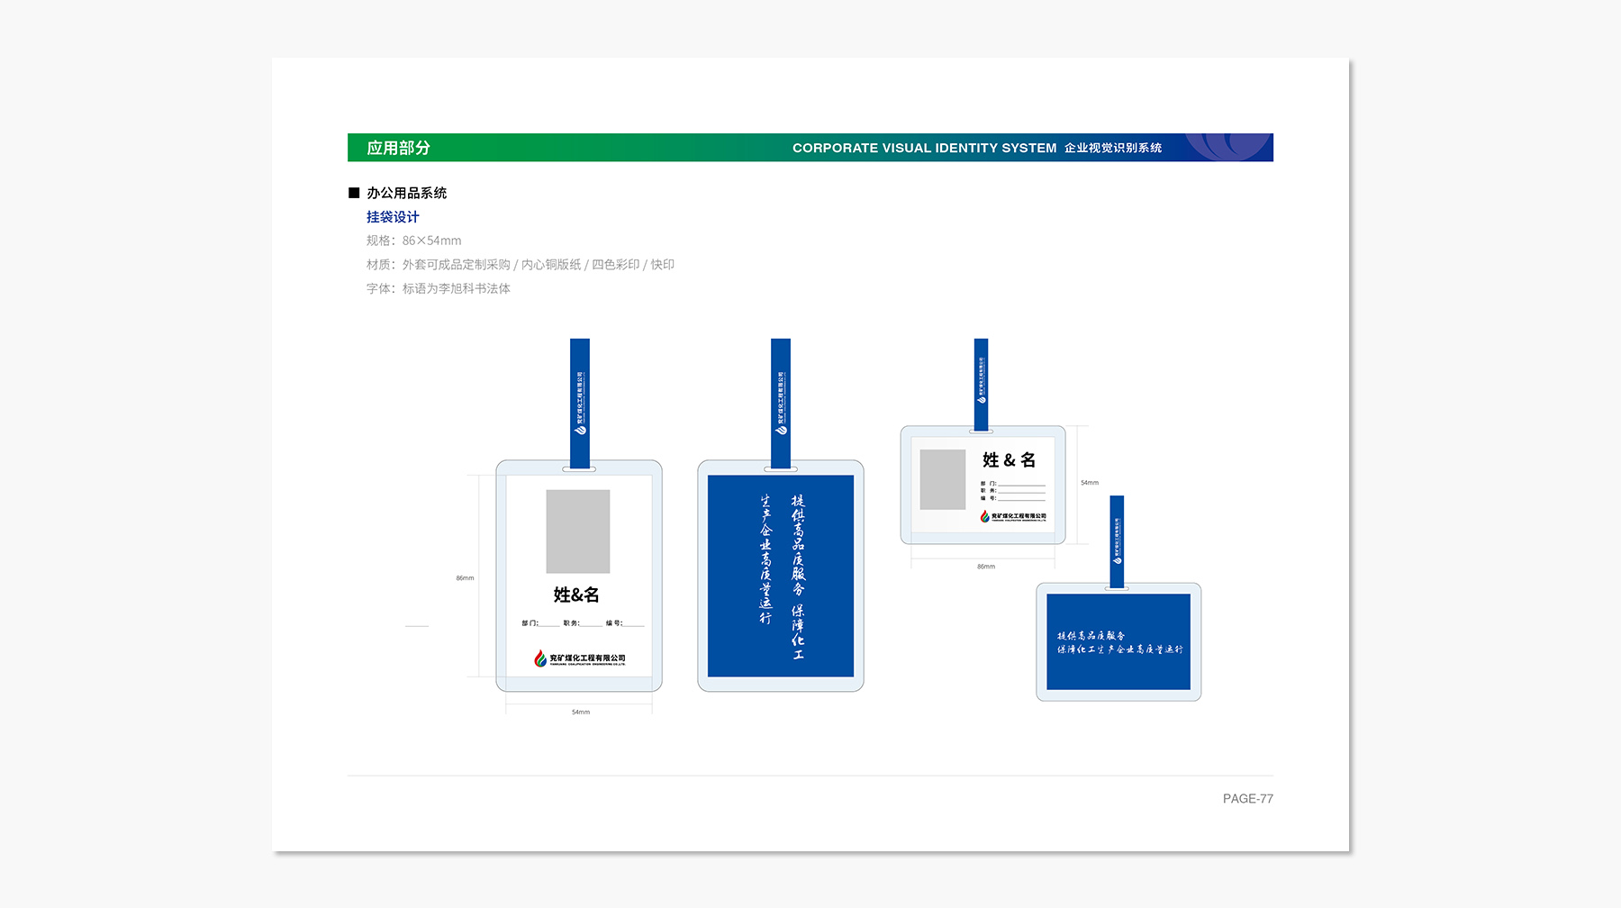Click the 编号 blank field on vertical badge
This screenshot has width=1621, height=908.
point(634,623)
